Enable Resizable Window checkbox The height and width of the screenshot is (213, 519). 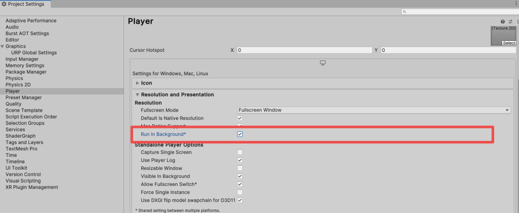point(240,168)
